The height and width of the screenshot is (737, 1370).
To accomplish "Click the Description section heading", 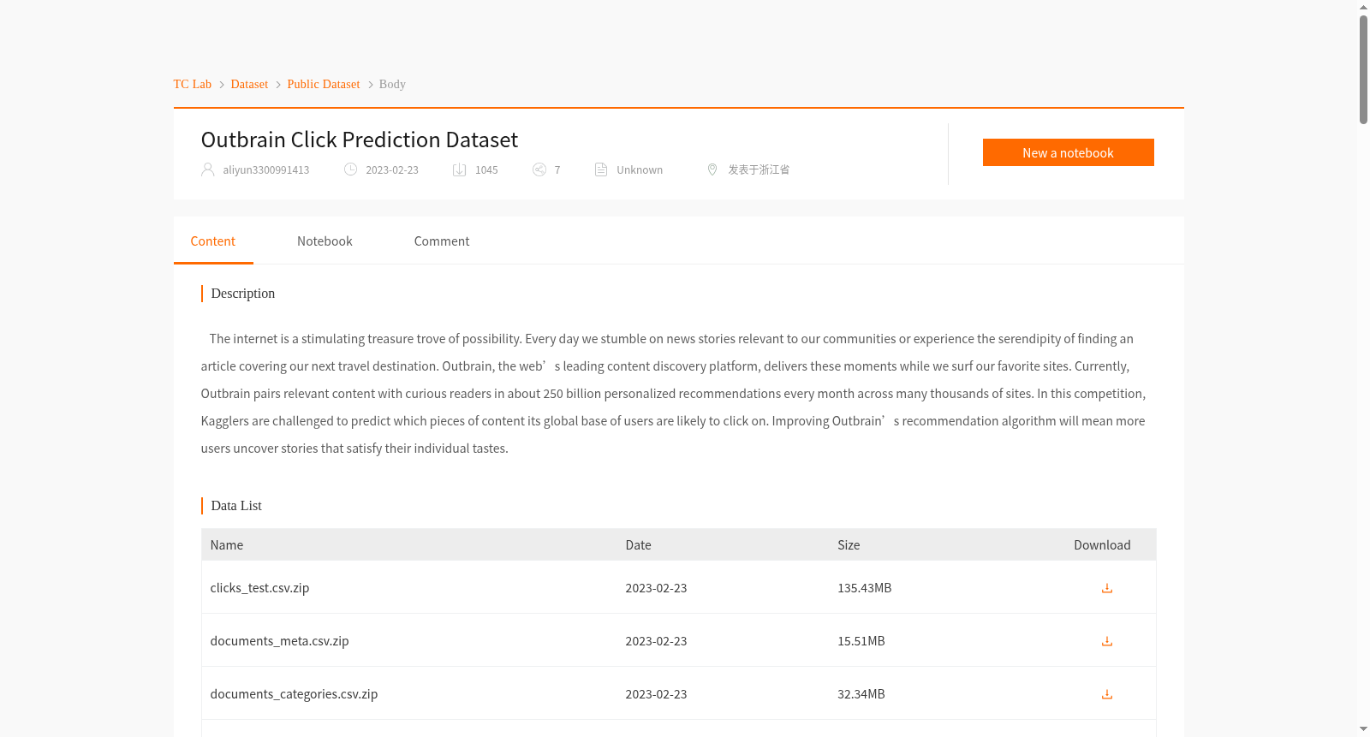I will 243,294.
